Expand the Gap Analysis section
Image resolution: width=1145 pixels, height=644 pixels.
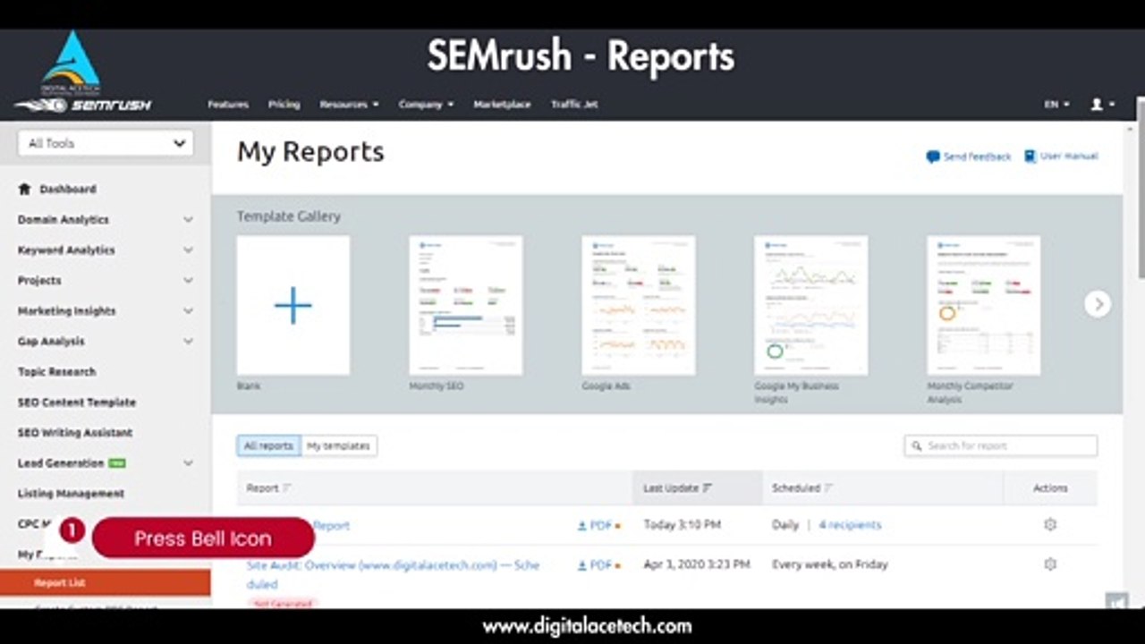pos(188,341)
